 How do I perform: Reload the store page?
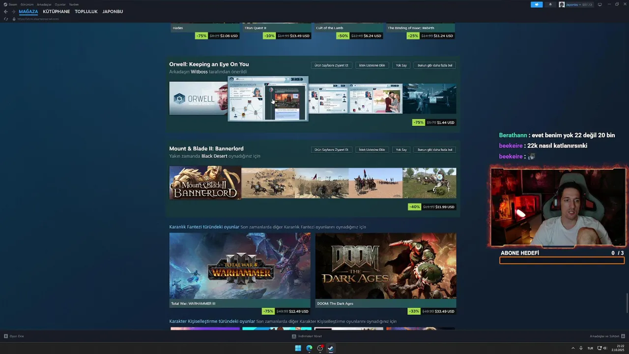pyautogui.click(x=6, y=19)
